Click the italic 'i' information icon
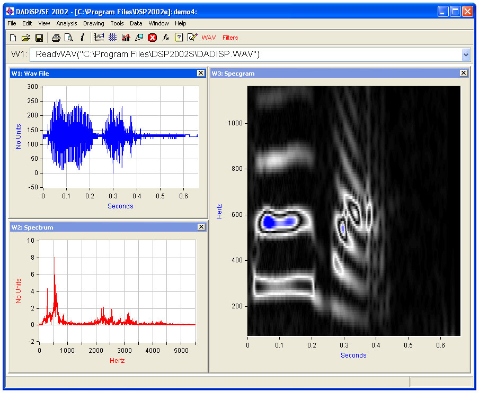 [82, 38]
